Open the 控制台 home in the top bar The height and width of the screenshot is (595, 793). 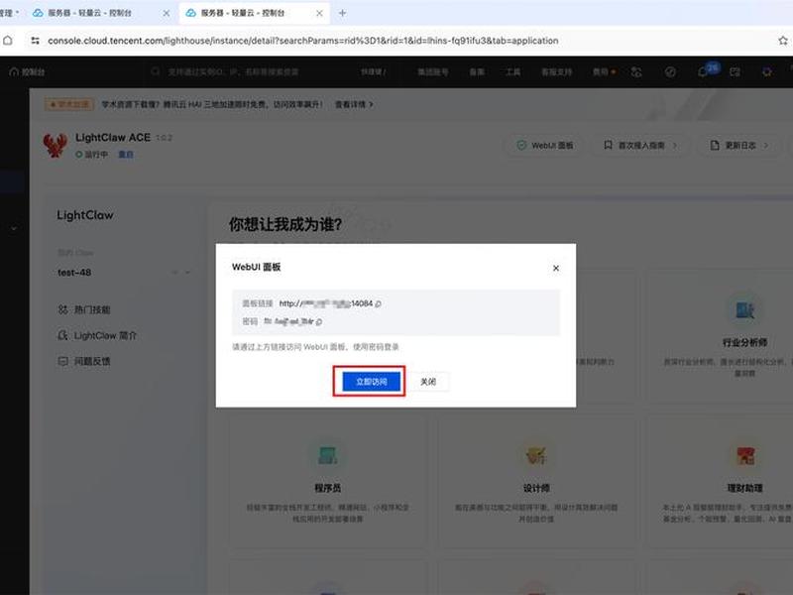(x=28, y=71)
